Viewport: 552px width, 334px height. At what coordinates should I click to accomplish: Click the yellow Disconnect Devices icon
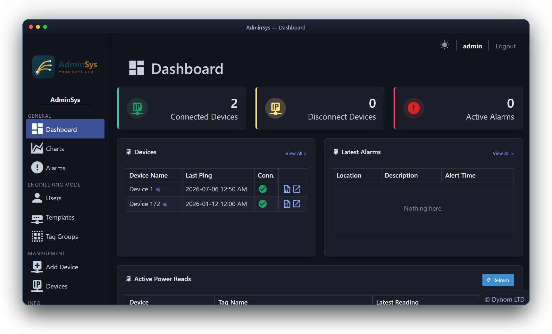(275, 108)
